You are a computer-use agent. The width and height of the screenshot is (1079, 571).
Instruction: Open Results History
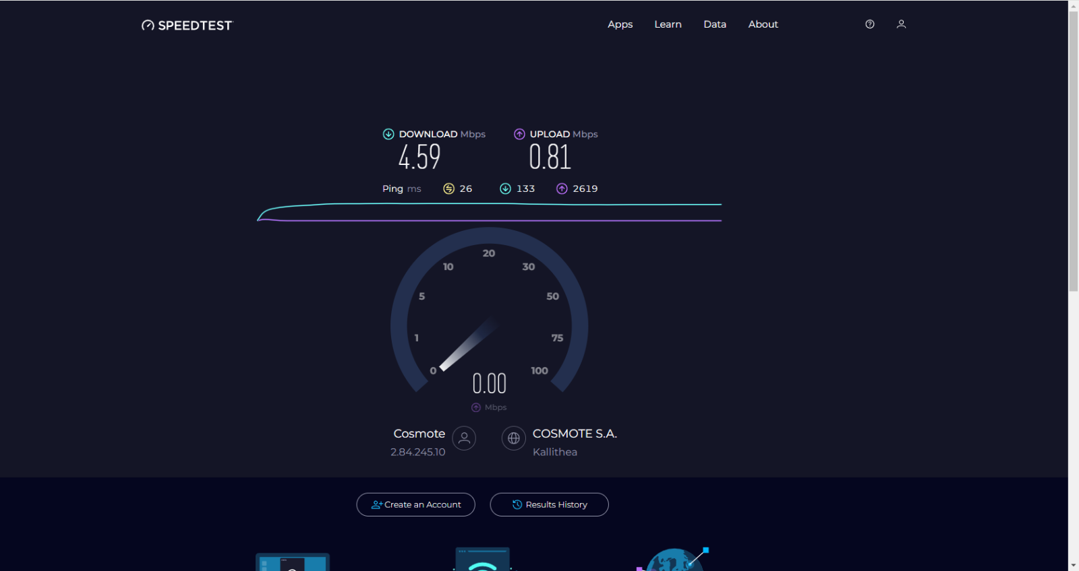point(549,504)
